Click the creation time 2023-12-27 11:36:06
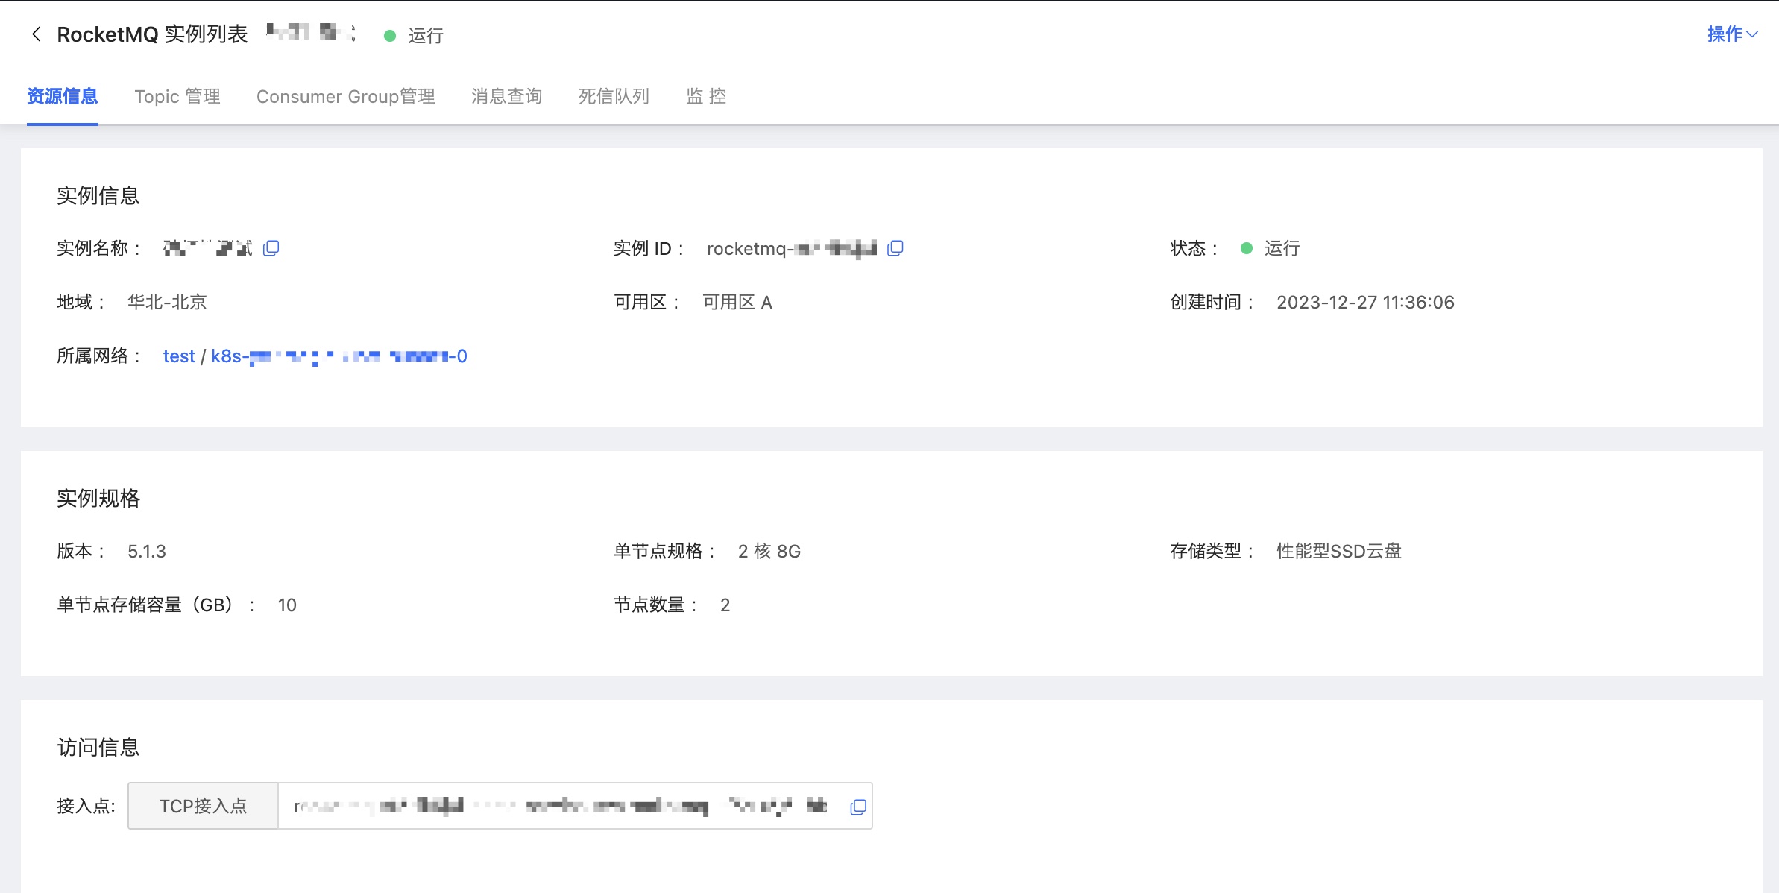The width and height of the screenshot is (1779, 893). (x=1365, y=303)
